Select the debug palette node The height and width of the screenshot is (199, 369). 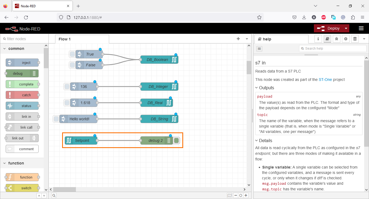[x=22, y=73]
